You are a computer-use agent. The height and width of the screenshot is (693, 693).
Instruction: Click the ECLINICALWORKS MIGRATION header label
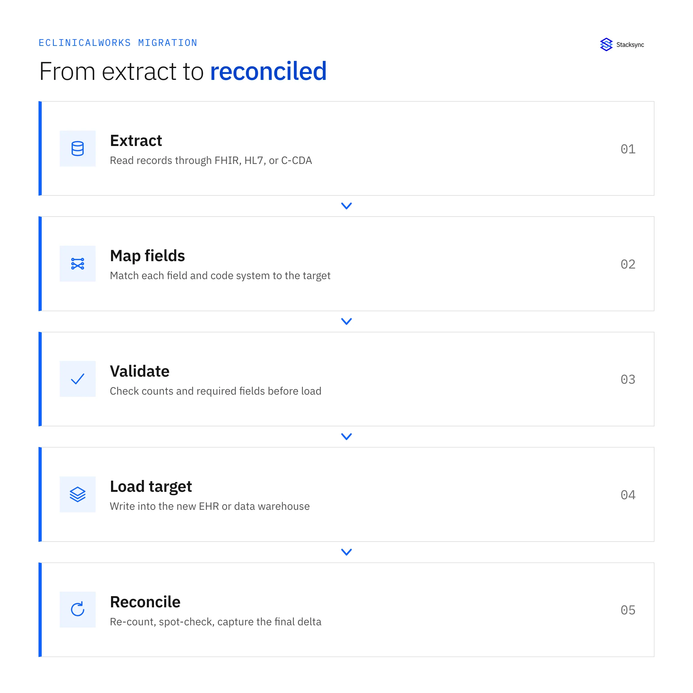tap(118, 43)
